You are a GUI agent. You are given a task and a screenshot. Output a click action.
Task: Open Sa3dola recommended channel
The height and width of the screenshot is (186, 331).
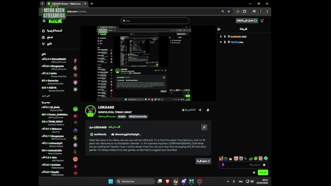click(x=60, y=166)
